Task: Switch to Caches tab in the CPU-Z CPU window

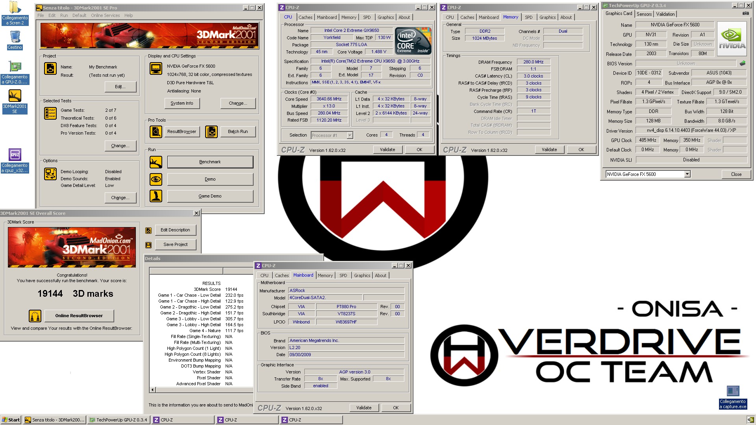Action: pos(305,17)
